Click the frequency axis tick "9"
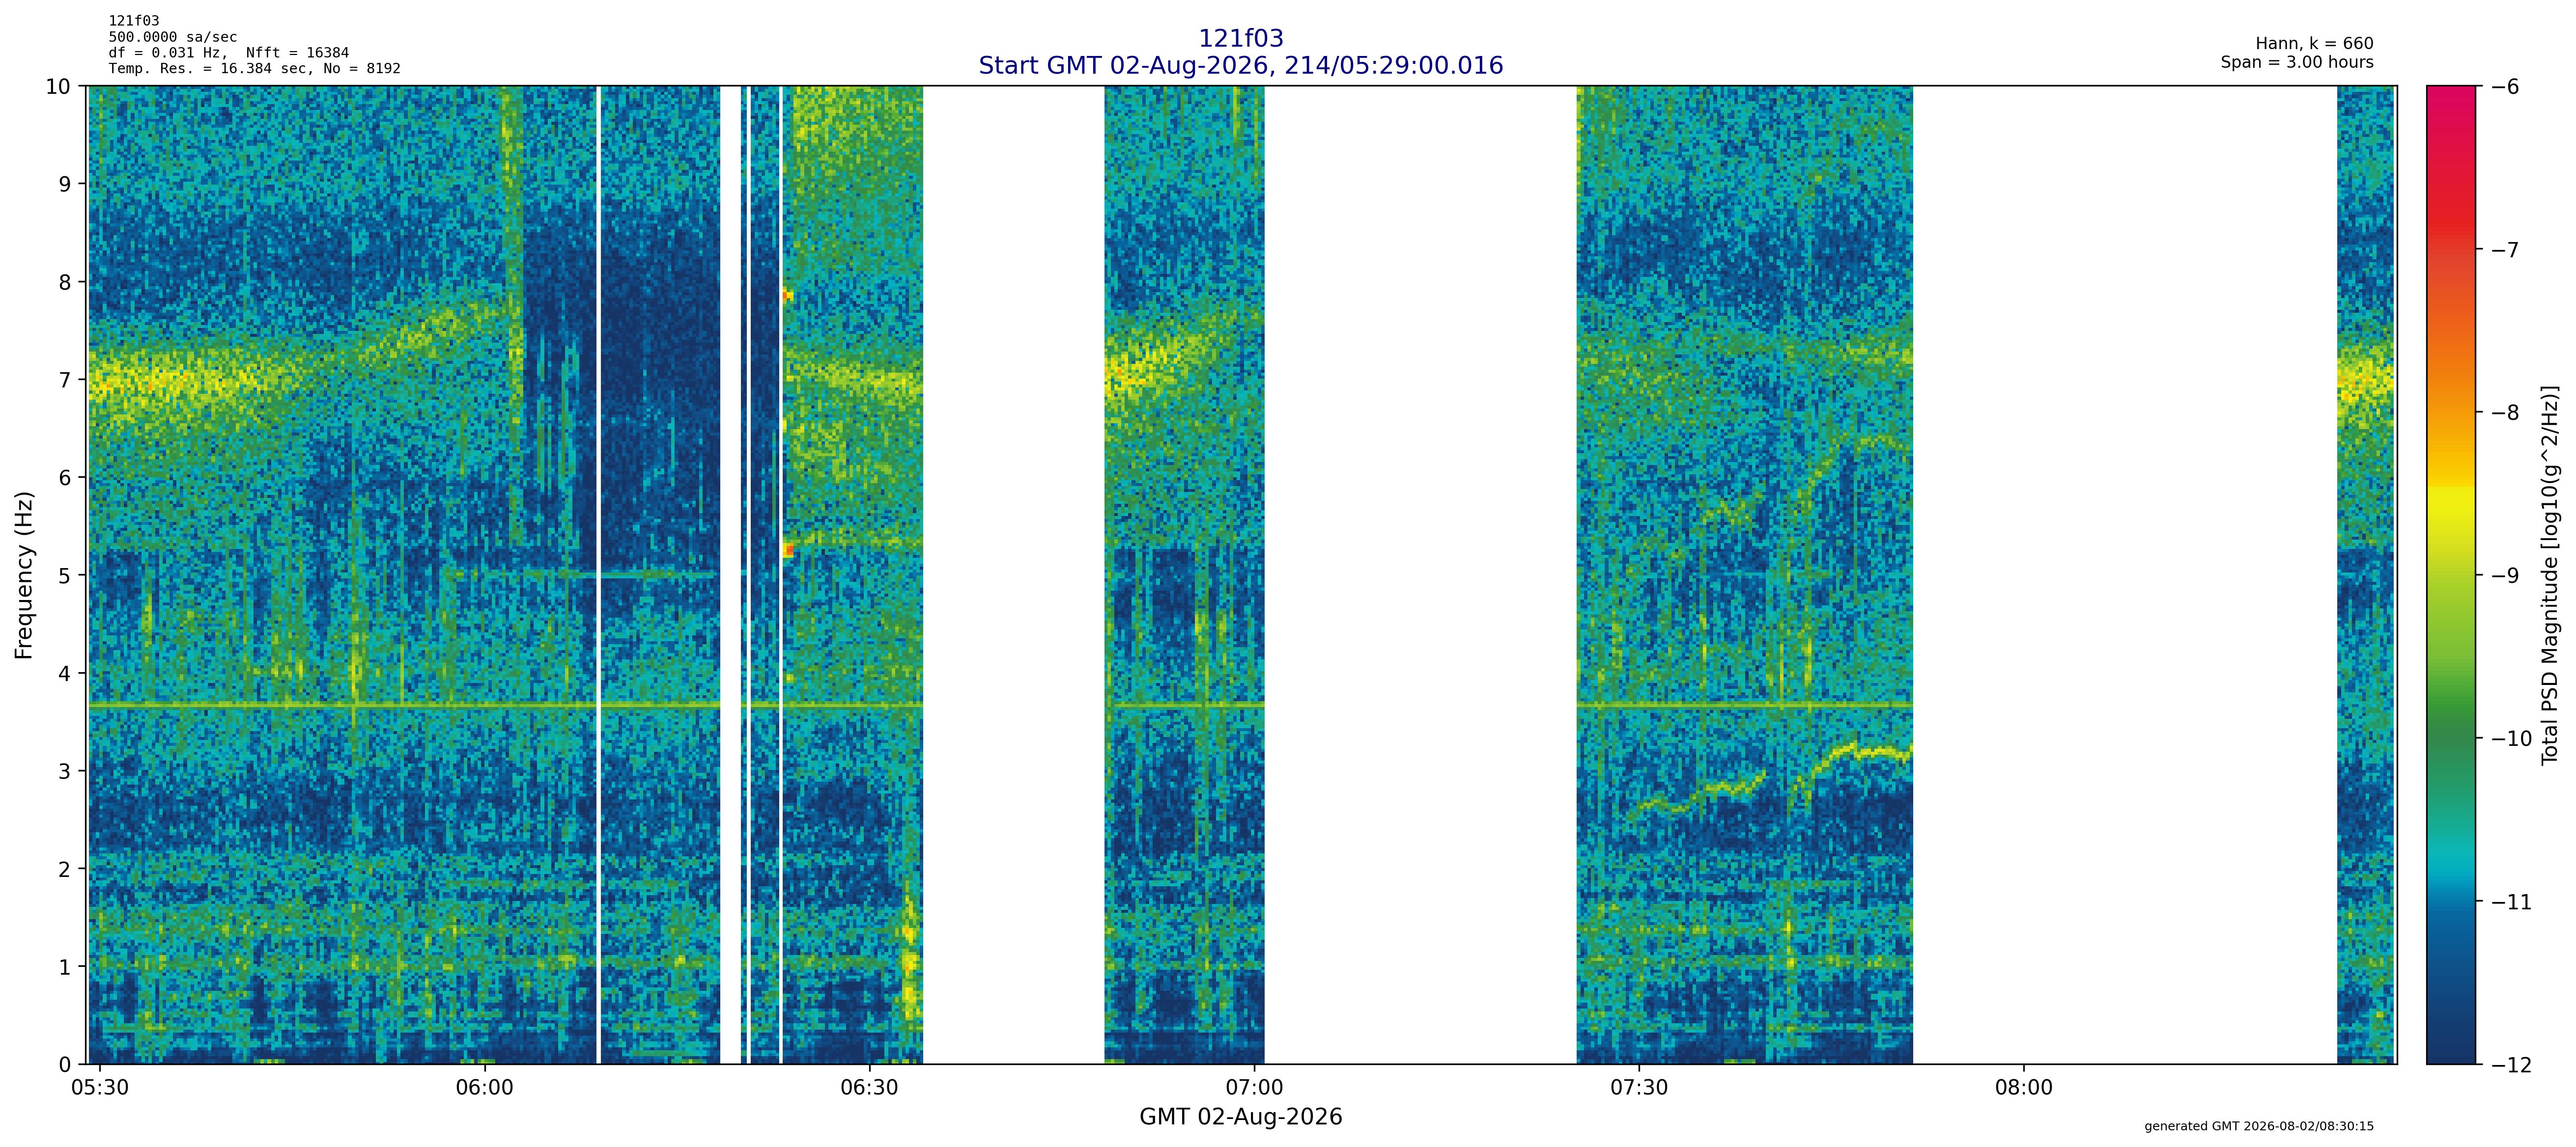2576x1147 pixels. [65, 184]
